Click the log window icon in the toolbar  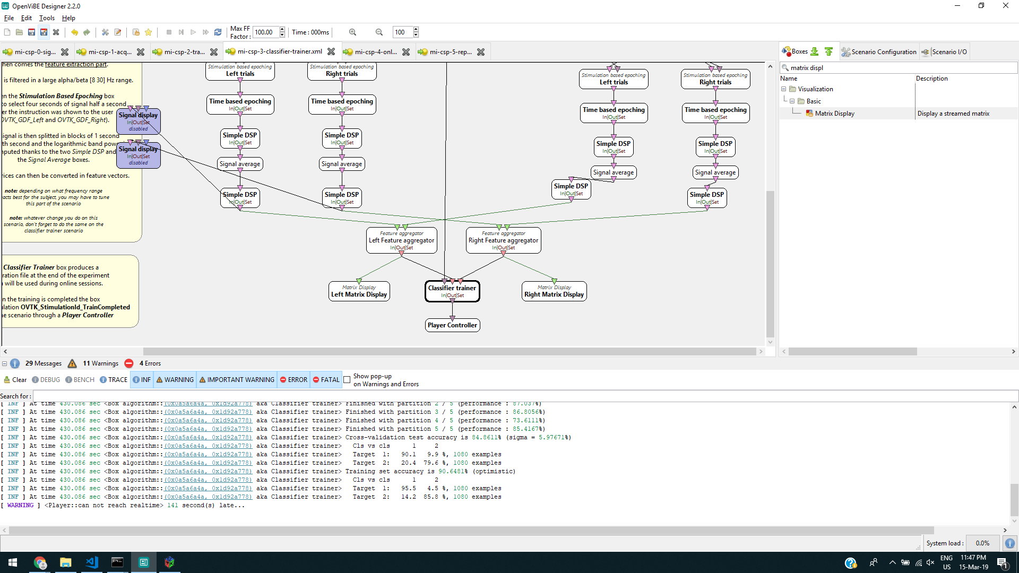point(136,32)
